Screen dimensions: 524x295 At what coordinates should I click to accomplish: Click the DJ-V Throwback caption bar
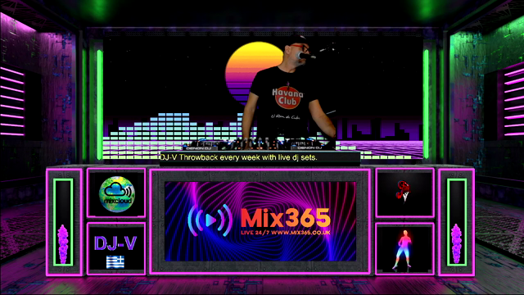(260, 157)
